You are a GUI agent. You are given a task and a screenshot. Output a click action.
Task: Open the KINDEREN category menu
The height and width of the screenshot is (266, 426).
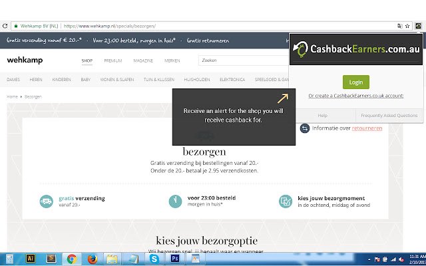(61, 80)
